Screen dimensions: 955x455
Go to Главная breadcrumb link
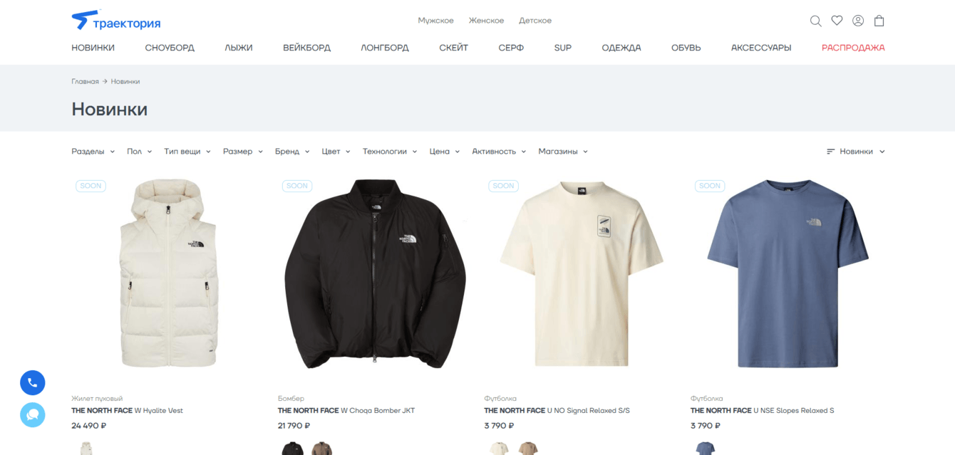(x=85, y=81)
